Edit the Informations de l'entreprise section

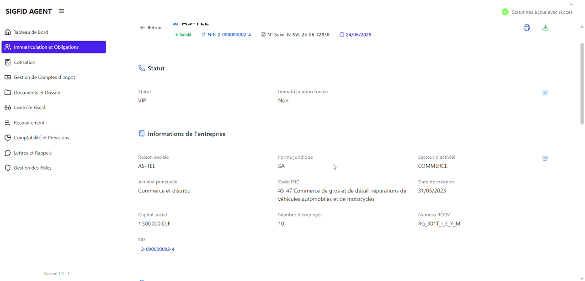click(545, 158)
